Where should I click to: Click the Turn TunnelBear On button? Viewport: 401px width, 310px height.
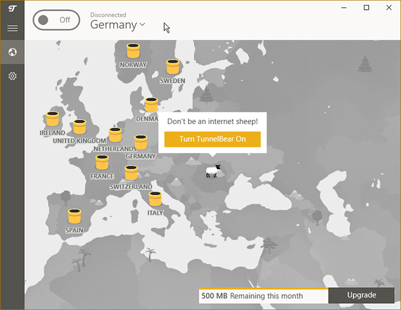212,139
